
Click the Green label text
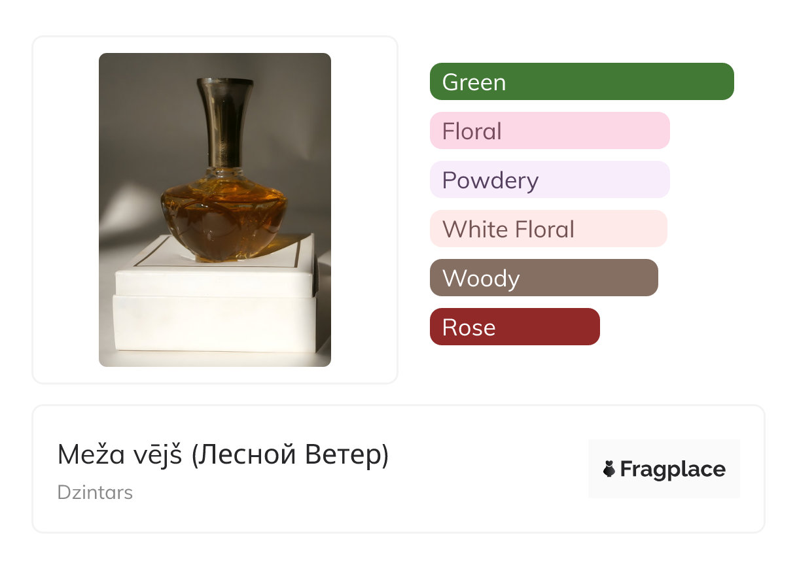click(x=474, y=82)
